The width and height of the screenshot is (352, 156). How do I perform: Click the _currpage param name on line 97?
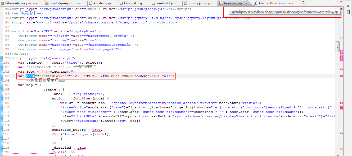(61, 49)
